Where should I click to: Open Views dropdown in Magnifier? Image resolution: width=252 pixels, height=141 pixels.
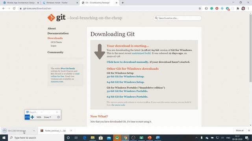pyautogui.click(x=47, y=117)
